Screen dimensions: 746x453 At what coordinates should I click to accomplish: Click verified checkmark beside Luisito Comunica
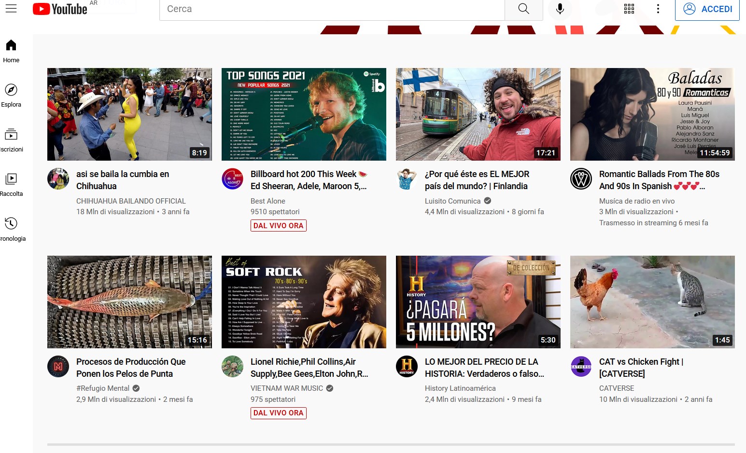(488, 201)
